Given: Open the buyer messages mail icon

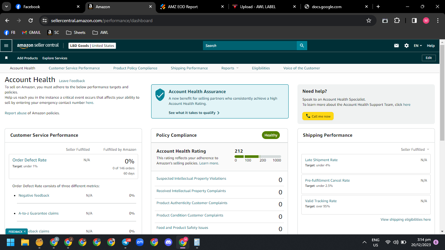Looking at the screenshot, I should coord(396,46).
